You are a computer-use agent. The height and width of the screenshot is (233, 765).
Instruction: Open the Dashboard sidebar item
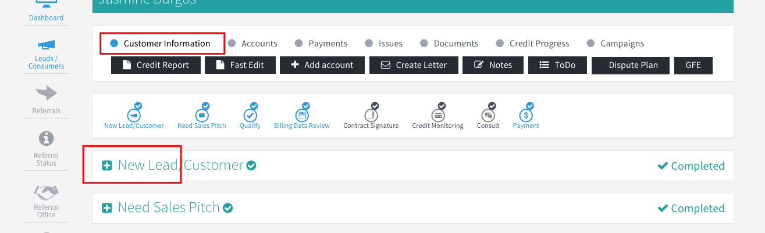click(x=46, y=12)
